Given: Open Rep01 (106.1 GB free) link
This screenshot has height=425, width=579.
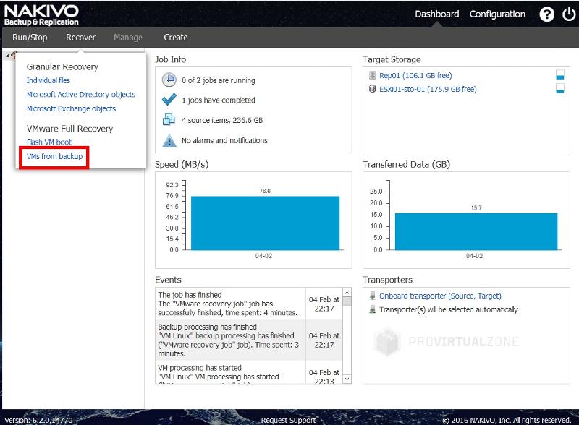Looking at the screenshot, I should 415,75.
